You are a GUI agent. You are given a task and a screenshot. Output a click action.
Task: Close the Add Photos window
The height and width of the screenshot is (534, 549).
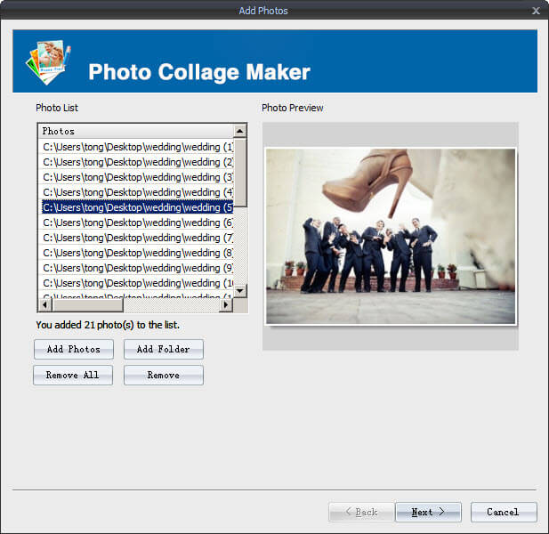pos(536,11)
